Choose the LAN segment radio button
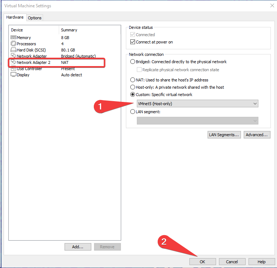 click(x=132, y=112)
